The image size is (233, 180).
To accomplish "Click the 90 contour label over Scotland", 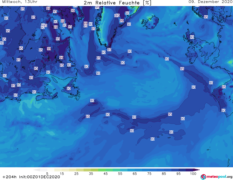I will tap(192, 37).
